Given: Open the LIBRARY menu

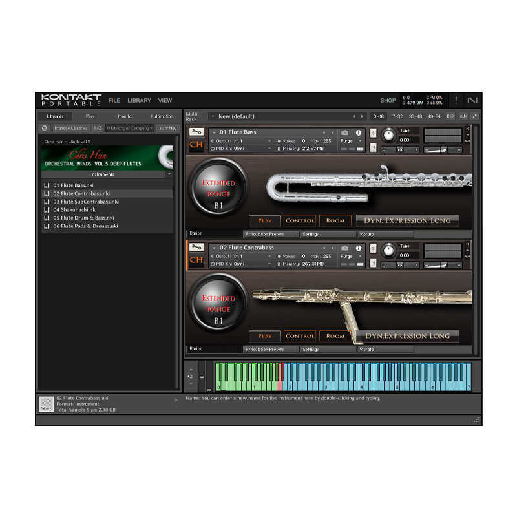Looking at the screenshot, I should click(139, 101).
